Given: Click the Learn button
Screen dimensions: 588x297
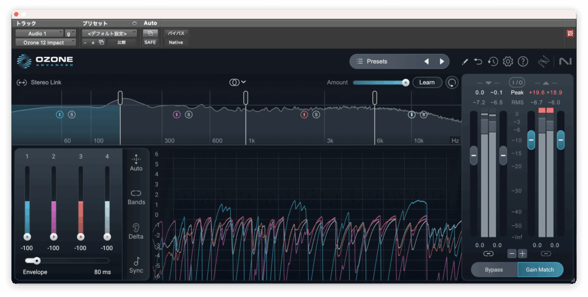Looking at the screenshot, I should [427, 83].
